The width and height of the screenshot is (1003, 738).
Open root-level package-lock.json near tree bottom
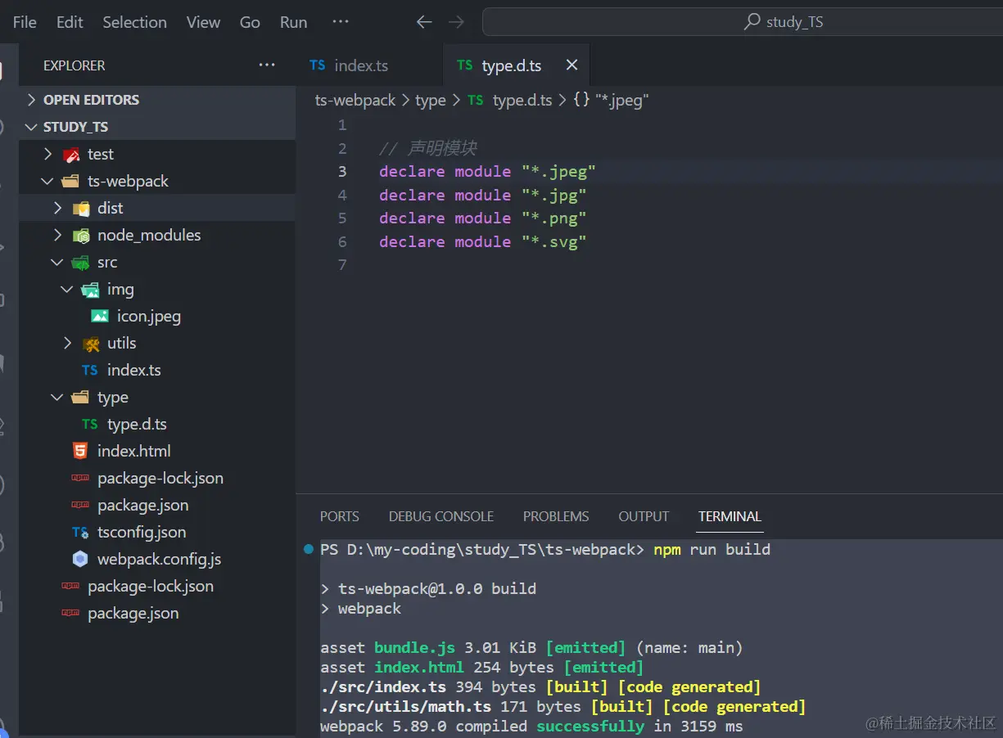point(151,587)
